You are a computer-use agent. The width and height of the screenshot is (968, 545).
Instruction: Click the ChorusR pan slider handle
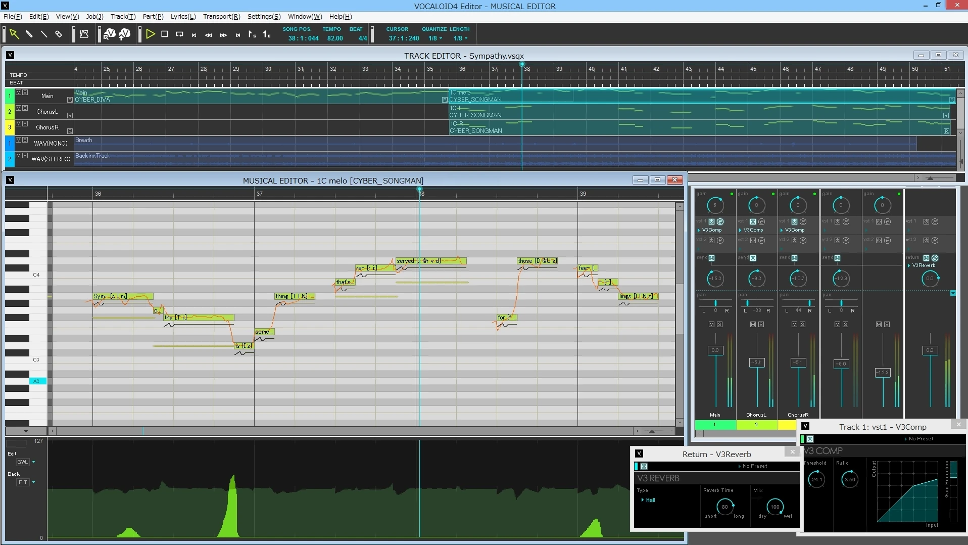[x=809, y=303]
